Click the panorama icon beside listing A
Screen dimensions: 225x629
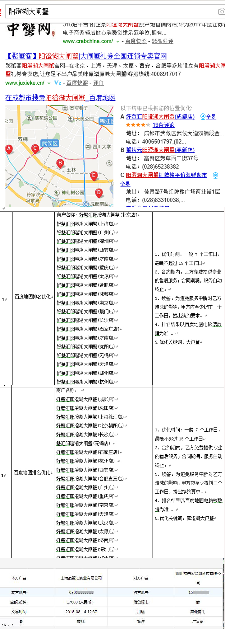tap(203, 116)
